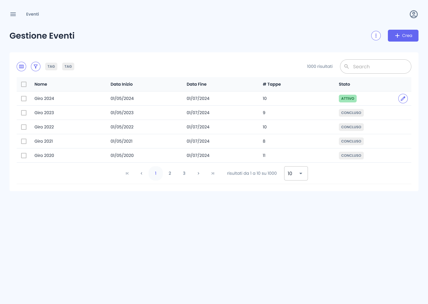
Task: Select the Giro 2022 name cell
Action: [44, 127]
